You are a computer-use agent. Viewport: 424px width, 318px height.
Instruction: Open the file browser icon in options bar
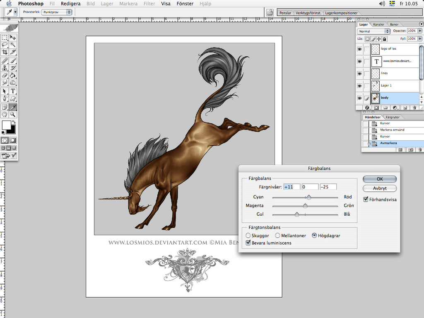(x=270, y=12)
